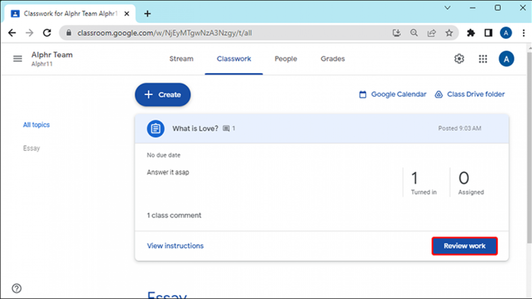Expand the Classroom navigation hamburger menu

pyautogui.click(x=17, y=59)
